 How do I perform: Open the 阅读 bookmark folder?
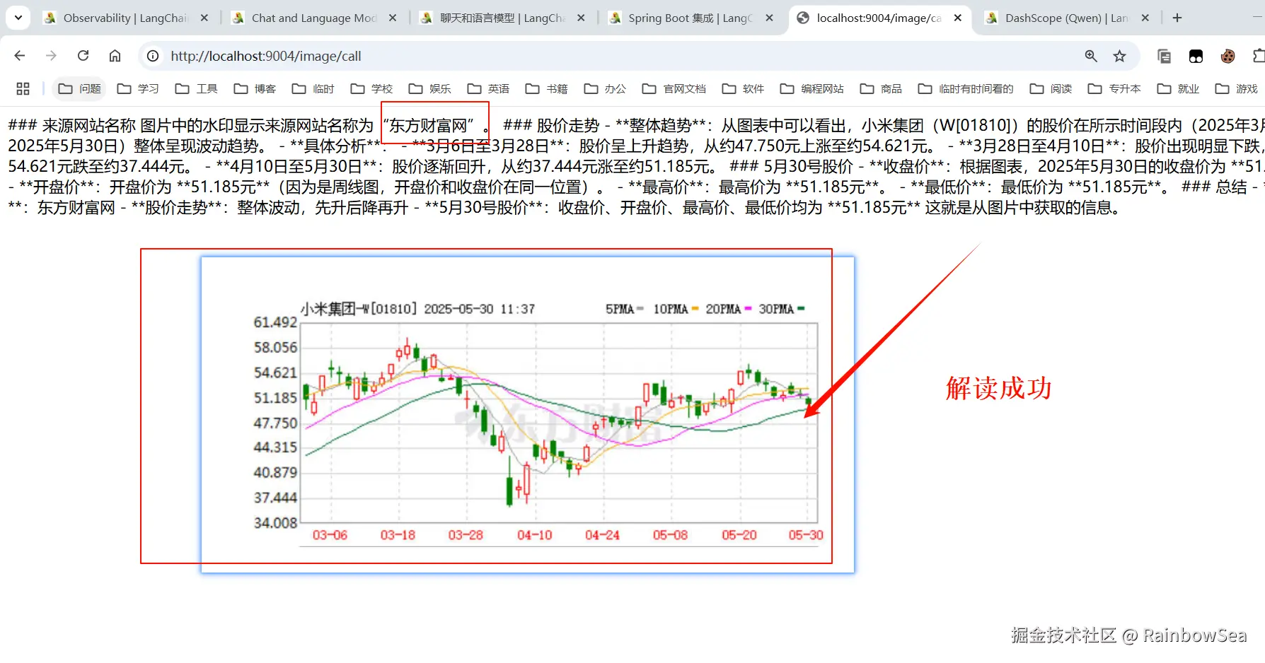tap(1051, 88)
